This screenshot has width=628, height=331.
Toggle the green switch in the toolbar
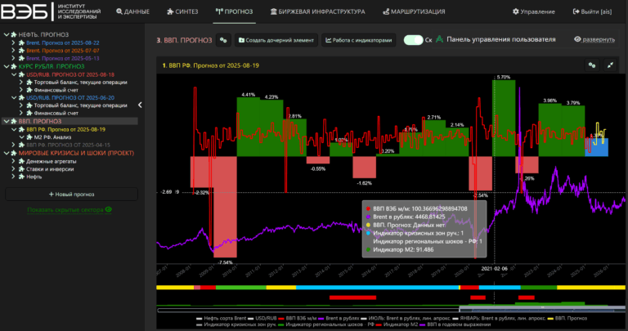point(413,40)
